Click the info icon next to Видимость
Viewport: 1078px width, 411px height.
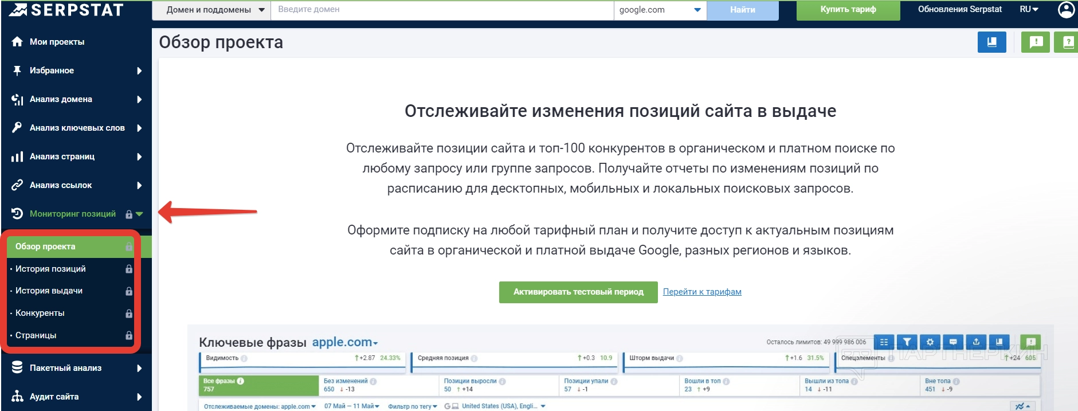click(244, 358)
